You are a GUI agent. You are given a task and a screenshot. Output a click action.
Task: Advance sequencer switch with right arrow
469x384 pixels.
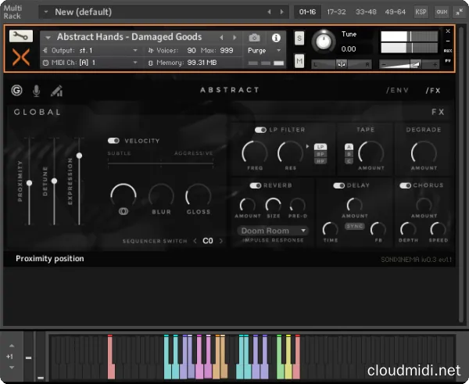coord(221,241)
